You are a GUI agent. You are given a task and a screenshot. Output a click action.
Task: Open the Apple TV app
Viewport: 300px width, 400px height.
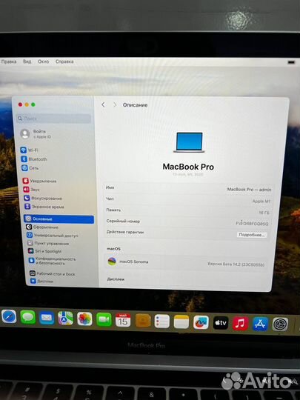221,323
